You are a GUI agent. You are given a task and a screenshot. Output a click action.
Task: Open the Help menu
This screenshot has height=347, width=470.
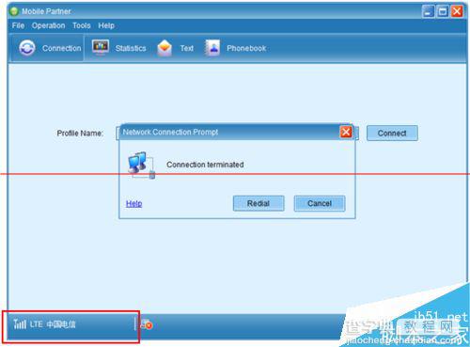(106, 25)
